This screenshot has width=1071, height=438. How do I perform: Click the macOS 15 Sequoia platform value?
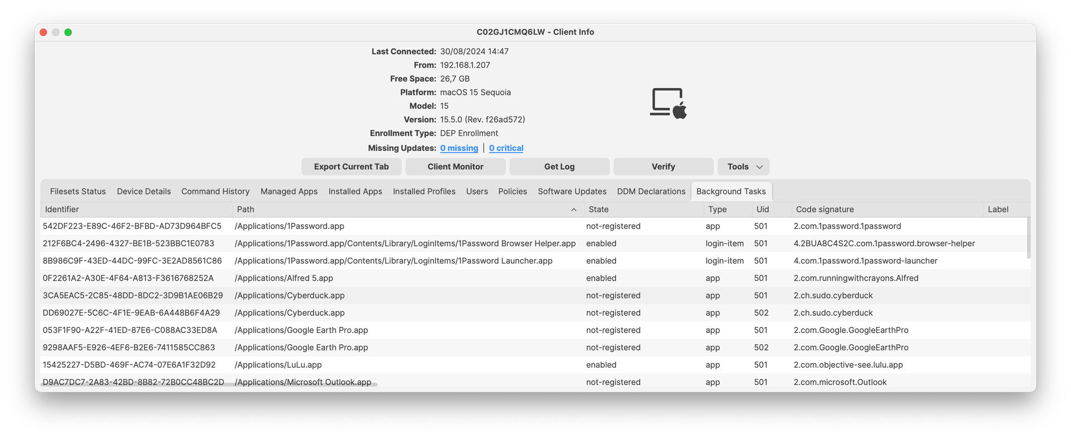point(475,92)
